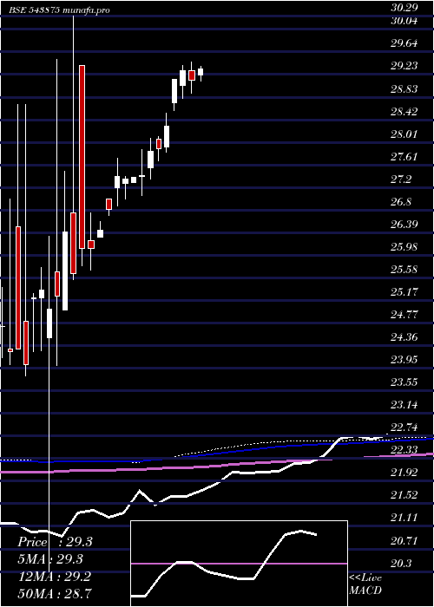Click the '12MA : 29.2' readout

[x=54, y=576]
